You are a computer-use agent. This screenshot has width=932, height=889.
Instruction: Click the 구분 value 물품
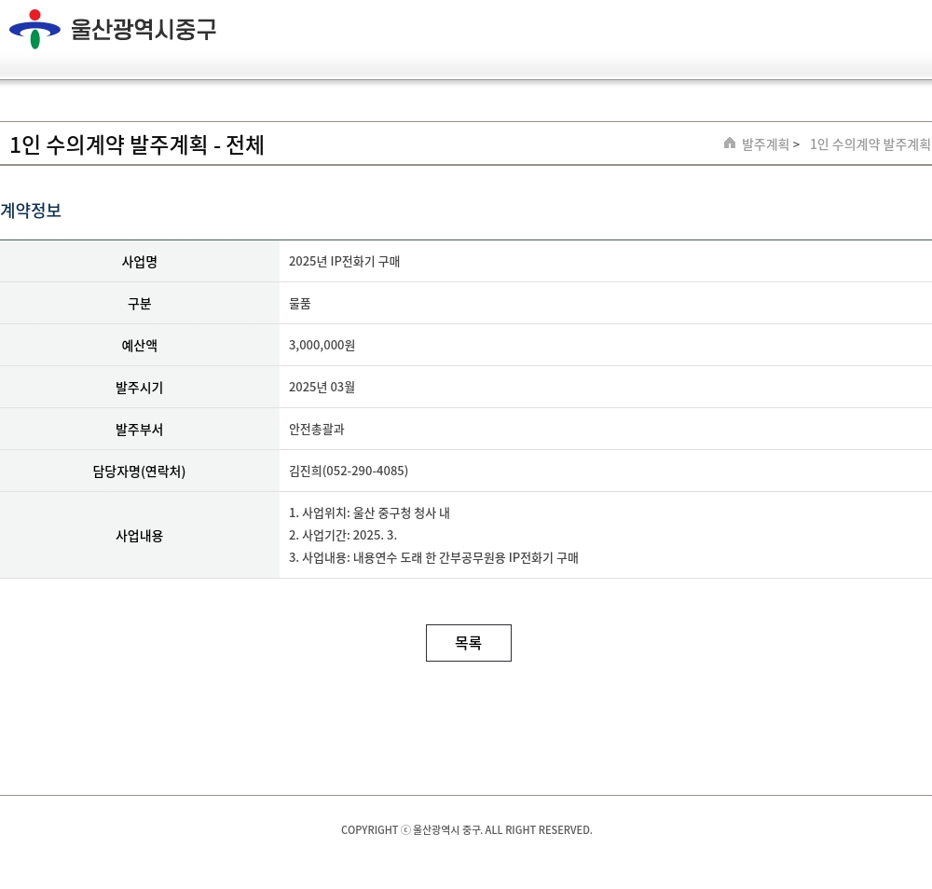(x=300, y=304)
